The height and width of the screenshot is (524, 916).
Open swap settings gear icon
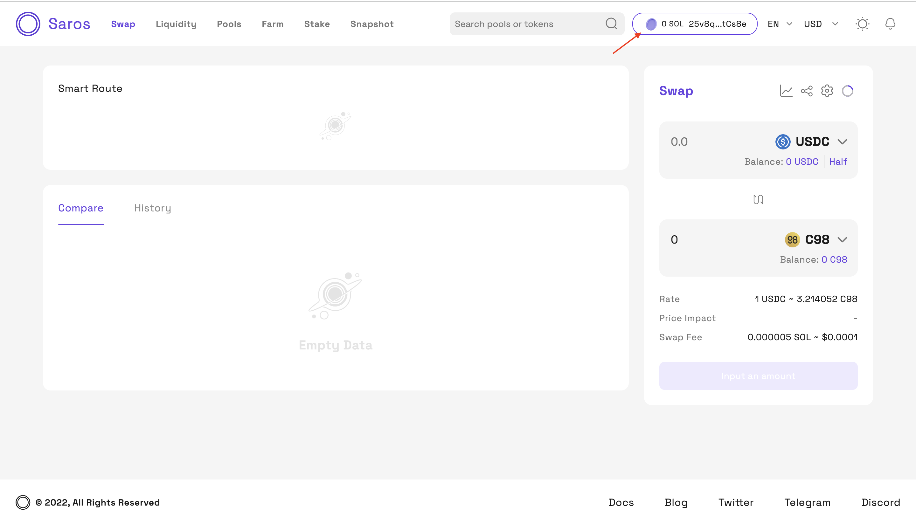[827, 91]
